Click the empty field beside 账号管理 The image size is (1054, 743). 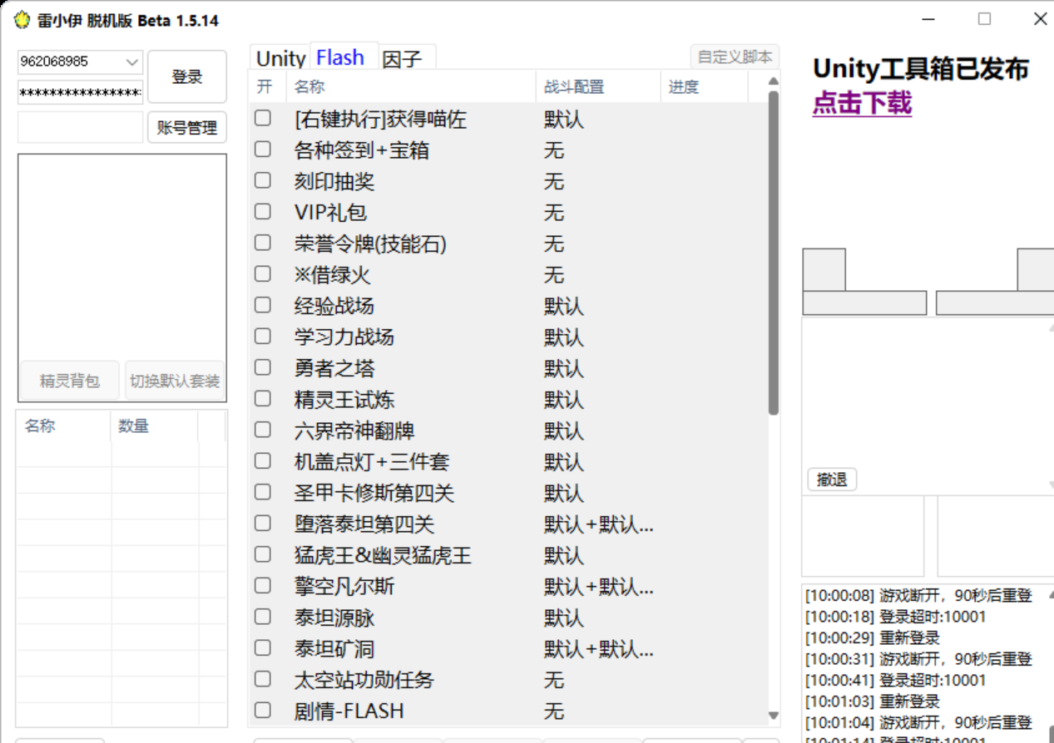point(80,127)
